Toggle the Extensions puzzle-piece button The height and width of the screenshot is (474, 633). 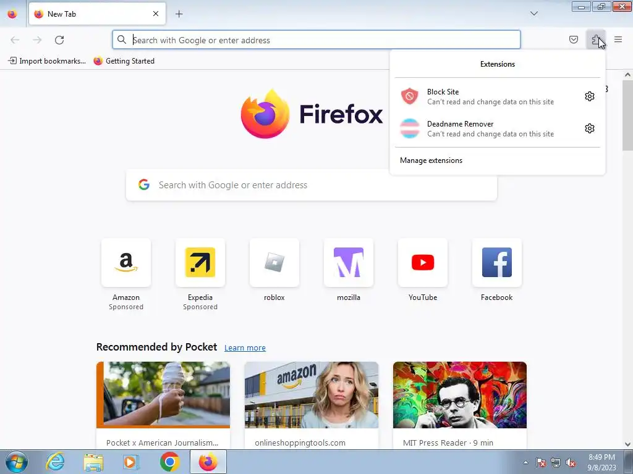point(596,39)
